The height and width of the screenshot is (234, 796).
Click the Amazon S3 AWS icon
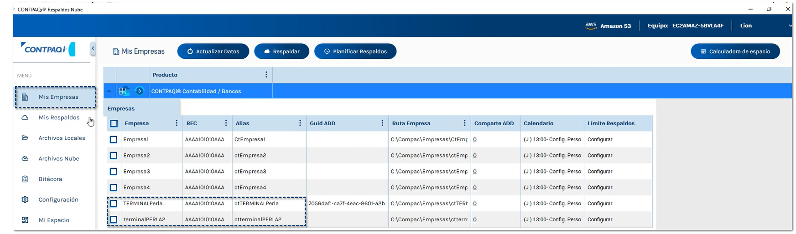(591, 25)
